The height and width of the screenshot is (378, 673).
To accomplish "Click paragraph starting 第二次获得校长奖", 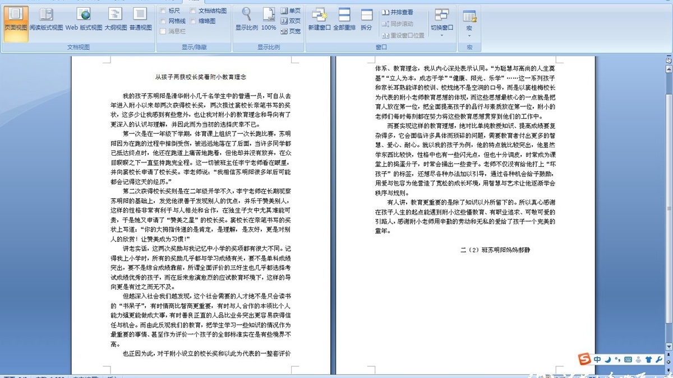I will 201,215.
